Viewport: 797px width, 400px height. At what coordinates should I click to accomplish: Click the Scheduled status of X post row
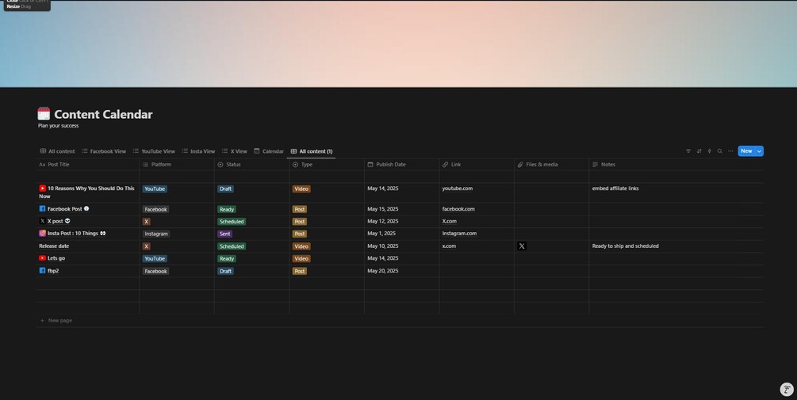coord(232,221)
